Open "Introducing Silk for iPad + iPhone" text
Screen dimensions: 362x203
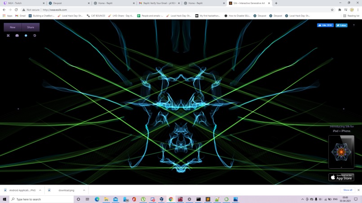coord(342,129)
